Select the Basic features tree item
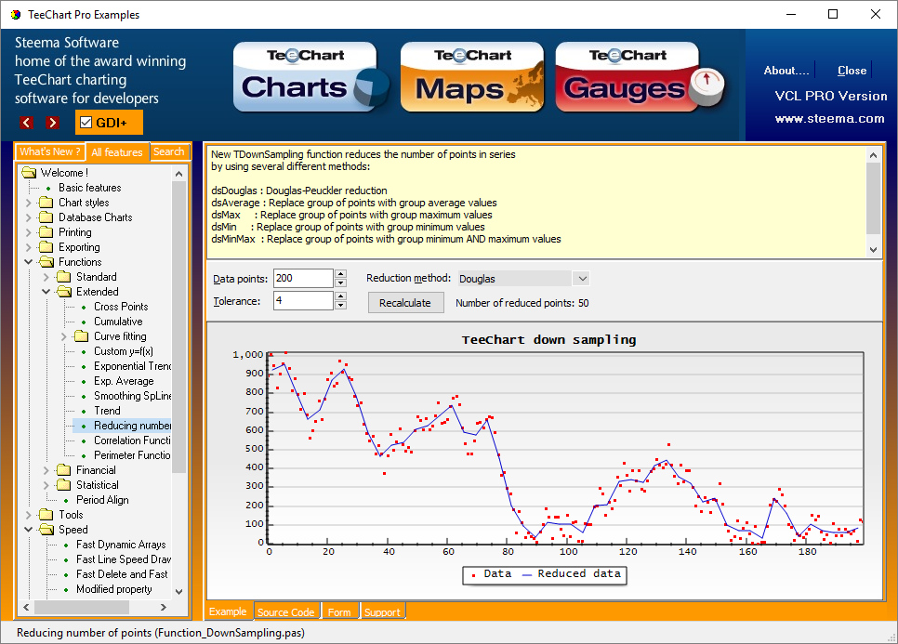Screen dimensions: 898x644 (89, 188)
